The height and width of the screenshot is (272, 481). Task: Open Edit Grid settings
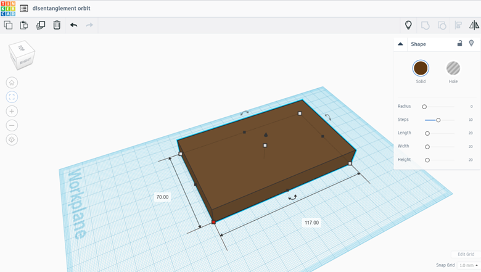point(466,254)
